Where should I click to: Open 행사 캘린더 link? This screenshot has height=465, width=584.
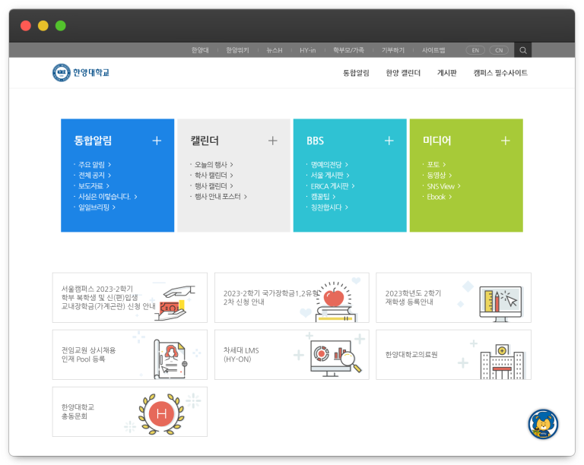214,186
